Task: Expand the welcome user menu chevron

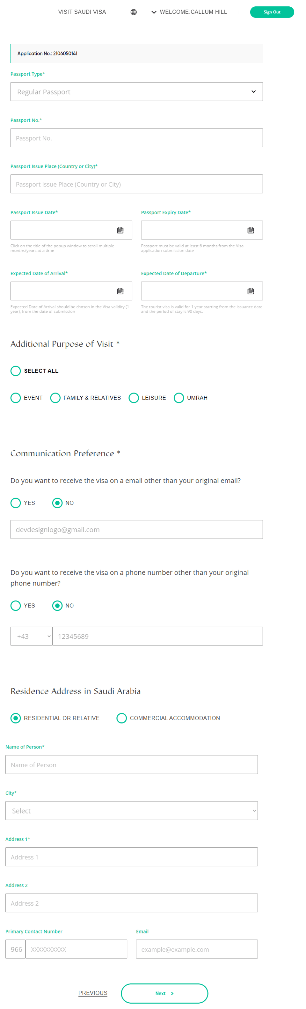Action: point(154,12)
